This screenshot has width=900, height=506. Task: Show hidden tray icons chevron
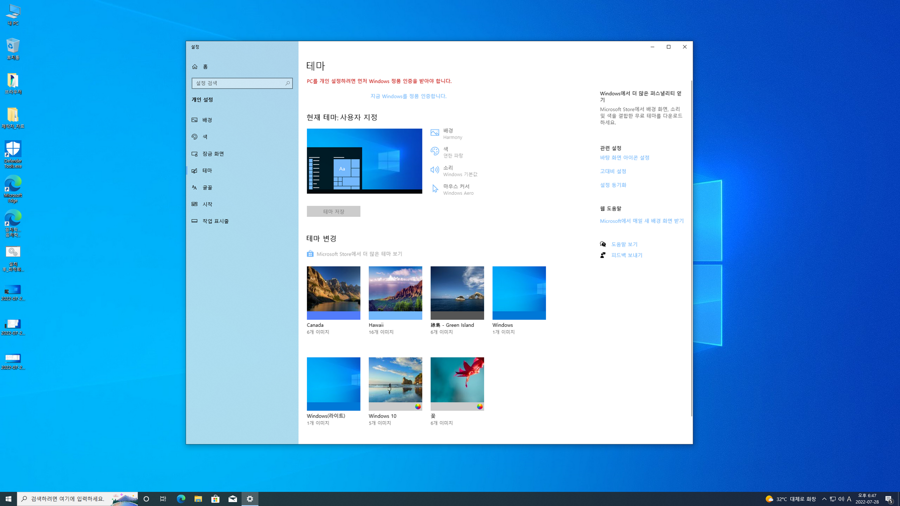click(x=824, y=499)
